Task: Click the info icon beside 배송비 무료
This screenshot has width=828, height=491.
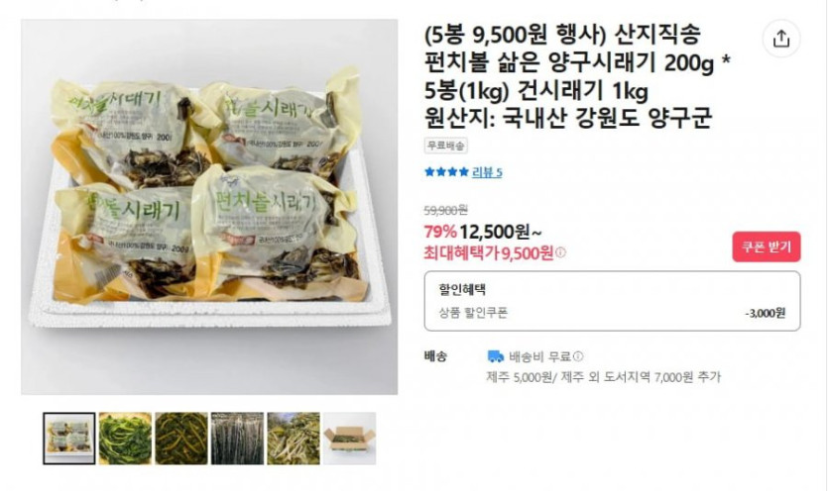Action: (578, 356)
